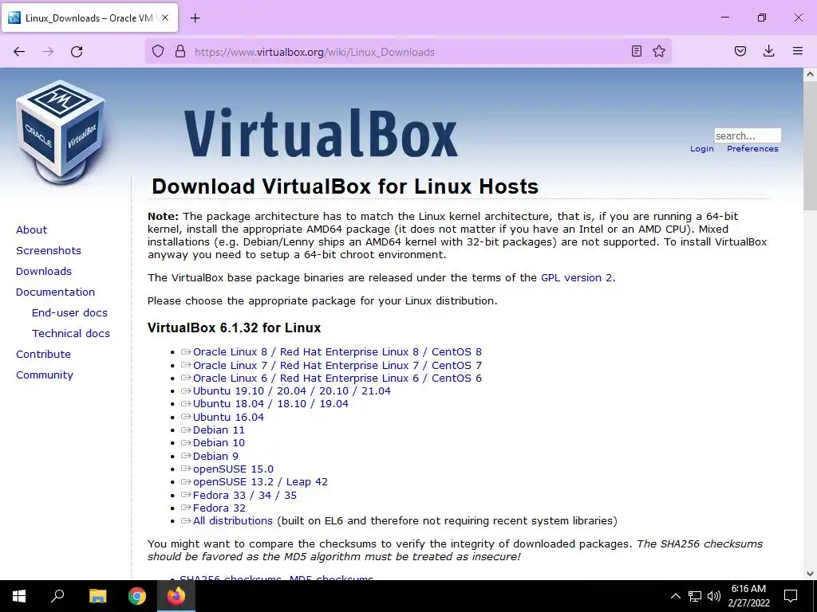817x612 pixels.
Task: Open the notification center icon
Action: pos(791,596)
